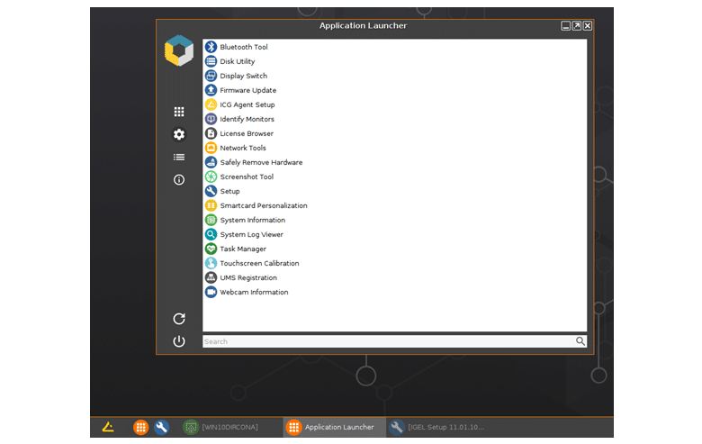Click the sidebar power shutdown icon
The width and height of the screenshot is (702, 444).
(179, 341)
